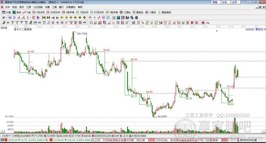Click the truck icon in second toolbar

pos(136,18)
